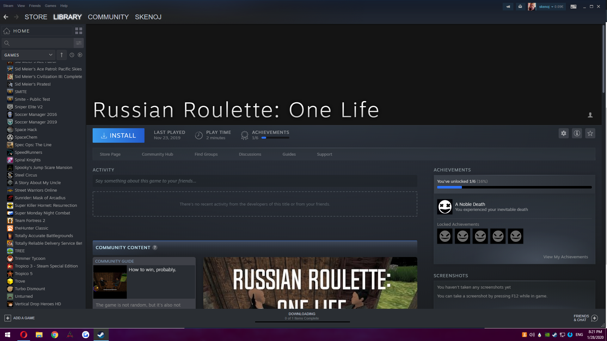This screenshot has width=607, height=341.
Task: Click the first locked achievement icon
Action: (445, 236)
